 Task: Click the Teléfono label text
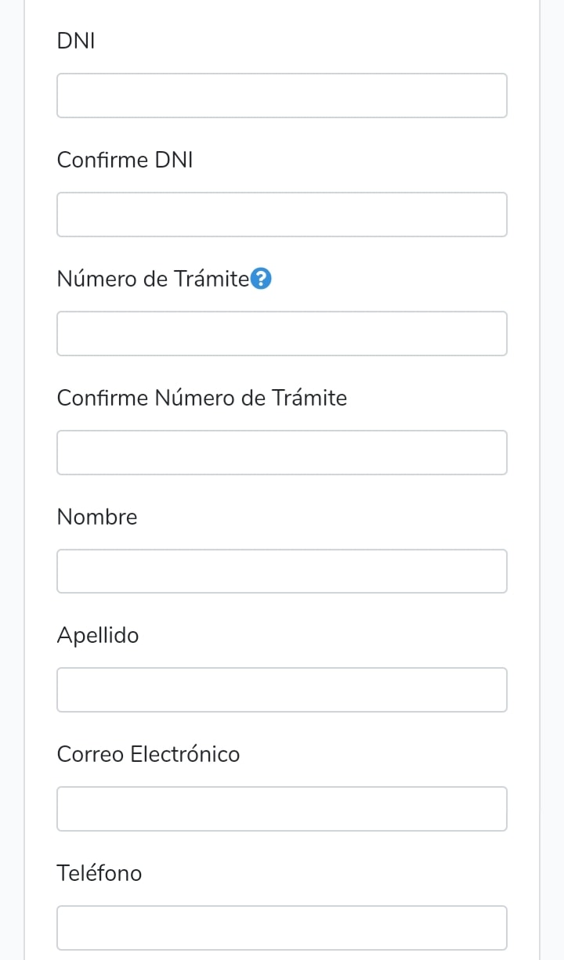coord(99,874)
